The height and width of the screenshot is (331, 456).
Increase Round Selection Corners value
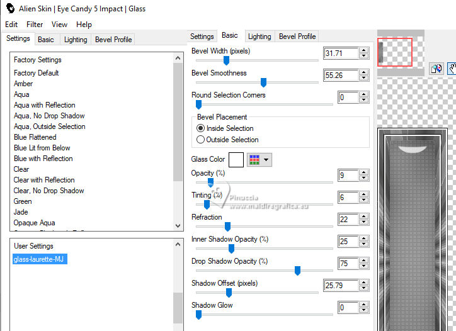click(x=363, y=94)
